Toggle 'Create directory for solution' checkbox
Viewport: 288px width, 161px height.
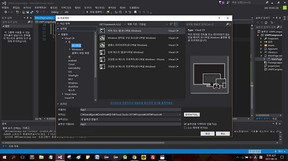(185, 124)
